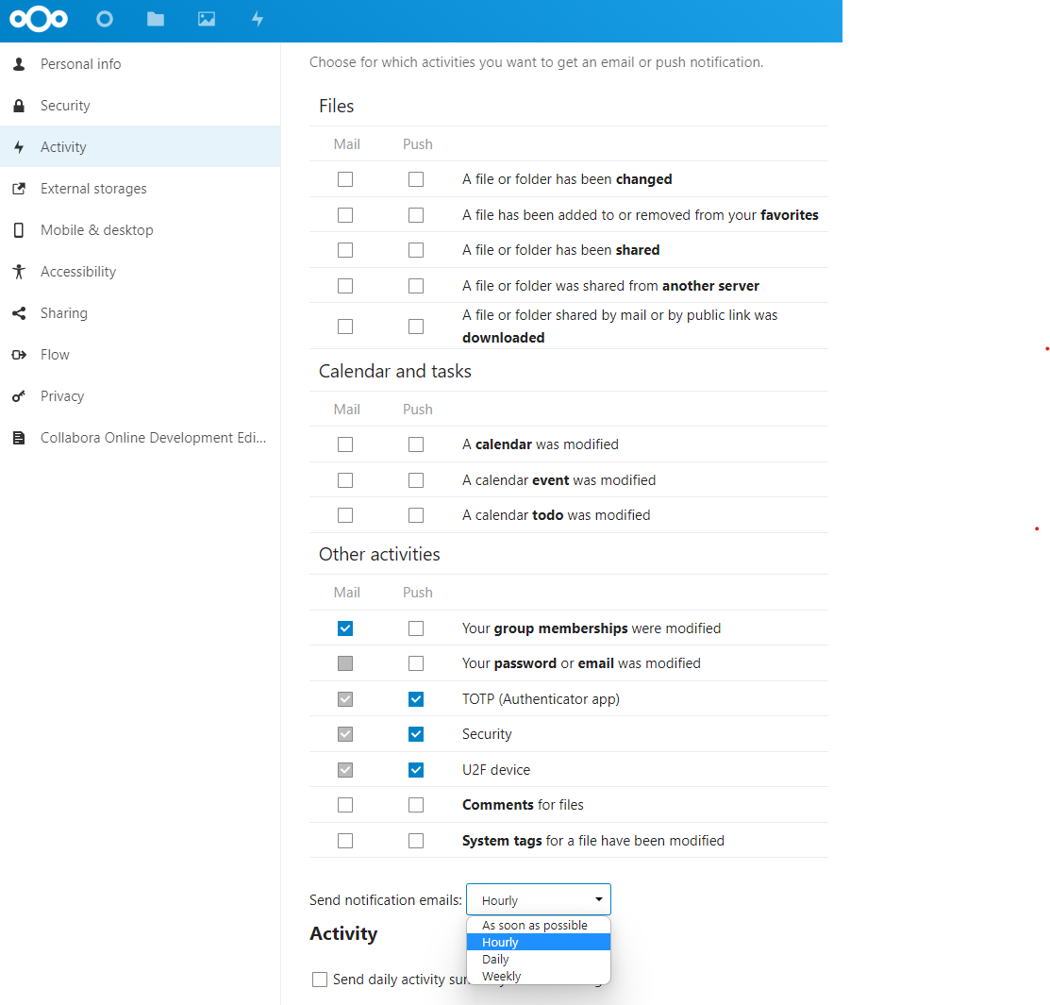The height and width of the screenshot is (1005, 1050).
Task: Toggle Send daily activity summary checkbox
Action: (x=320, y=980)
